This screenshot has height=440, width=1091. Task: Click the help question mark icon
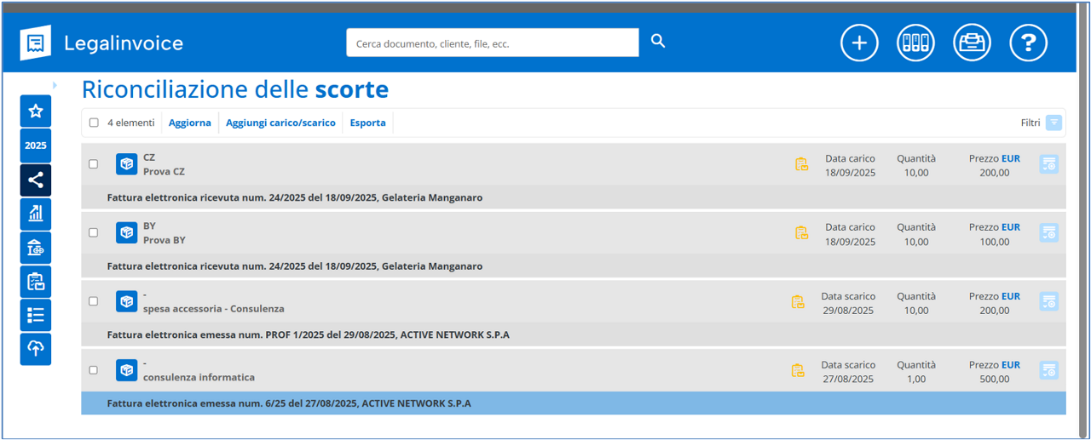coord(1028,43)
